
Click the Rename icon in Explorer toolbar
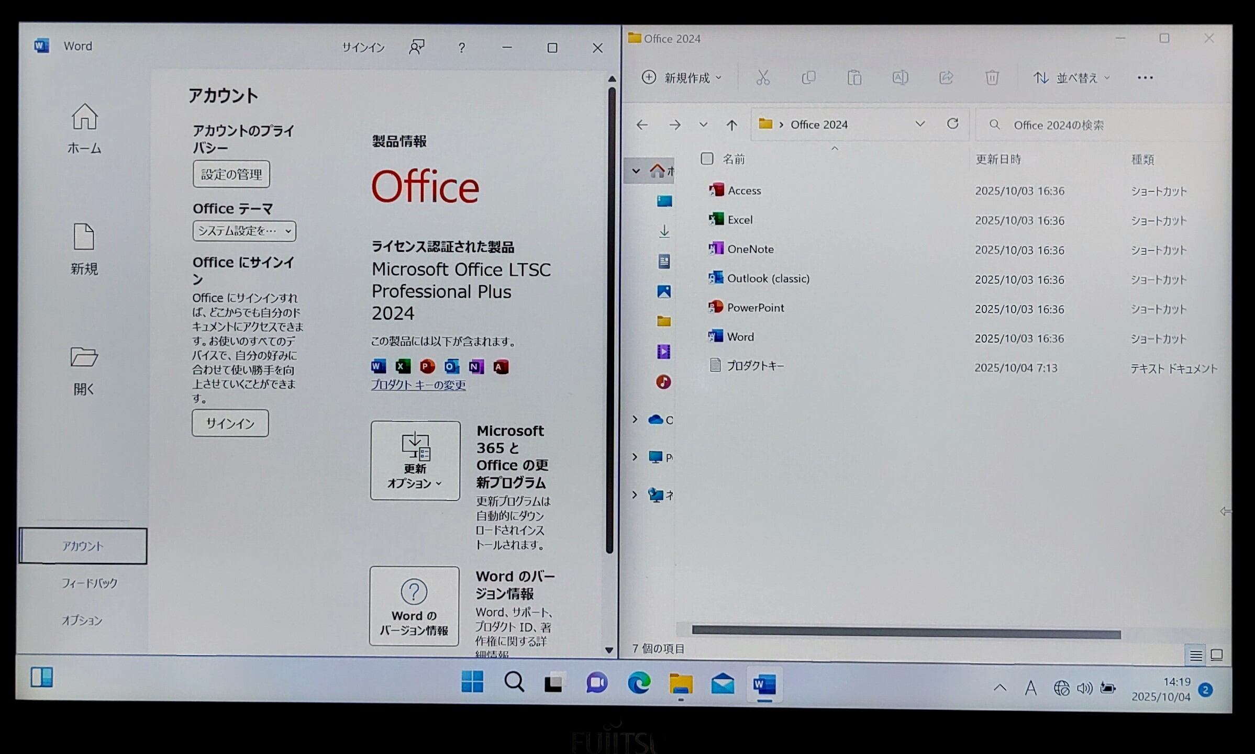899,78
